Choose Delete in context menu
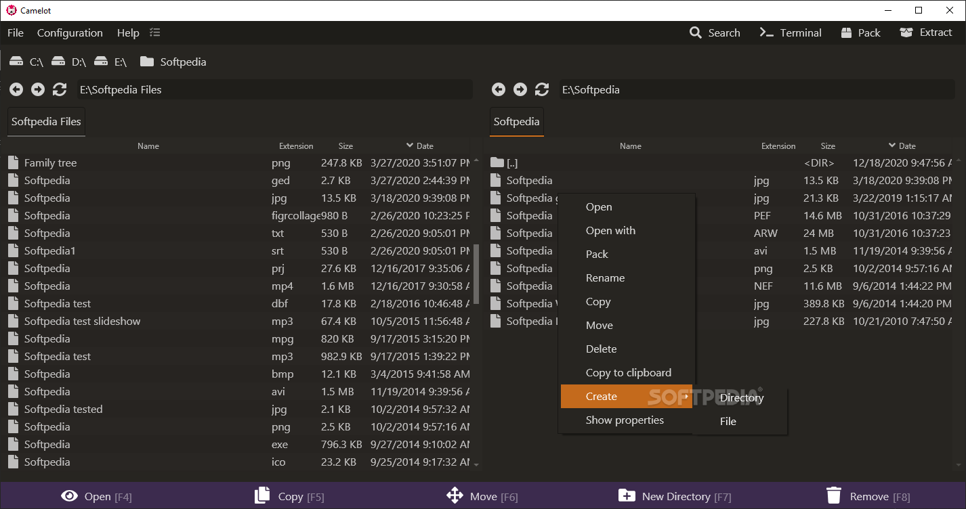Image resolution: width=966 pixels, height=509 pixels. pyautogui.click(x=627, y=349)
